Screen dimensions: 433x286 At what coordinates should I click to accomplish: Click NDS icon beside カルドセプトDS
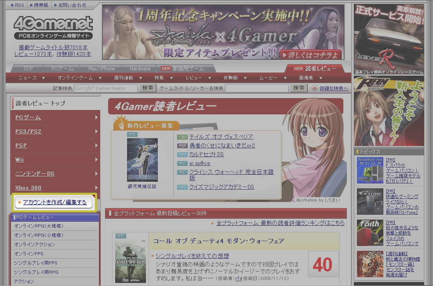pyautogui.click(x=182, y=155)
